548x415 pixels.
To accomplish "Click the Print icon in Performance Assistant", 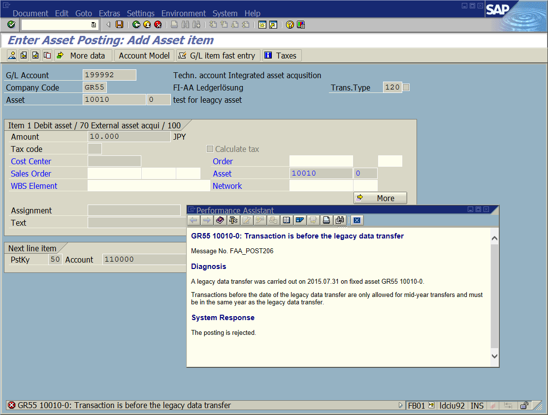I will click(x=326, y=220).
